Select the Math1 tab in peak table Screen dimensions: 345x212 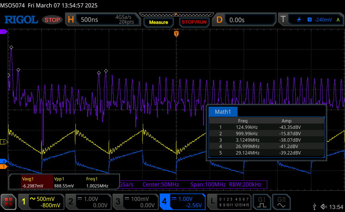pos(223,112)
